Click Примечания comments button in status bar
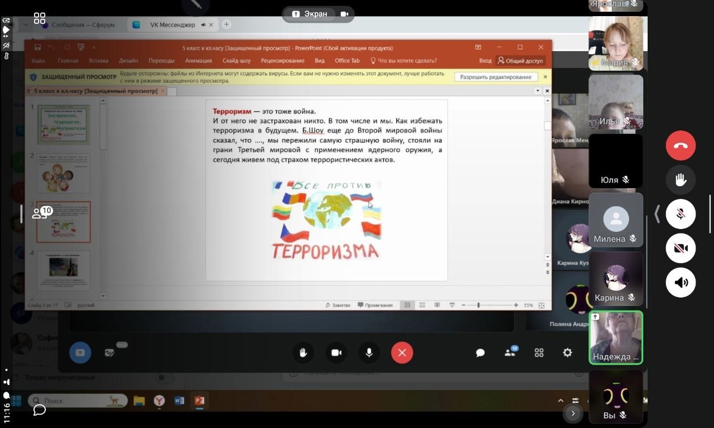Screen dimensions: 714x428 point(375,305)
